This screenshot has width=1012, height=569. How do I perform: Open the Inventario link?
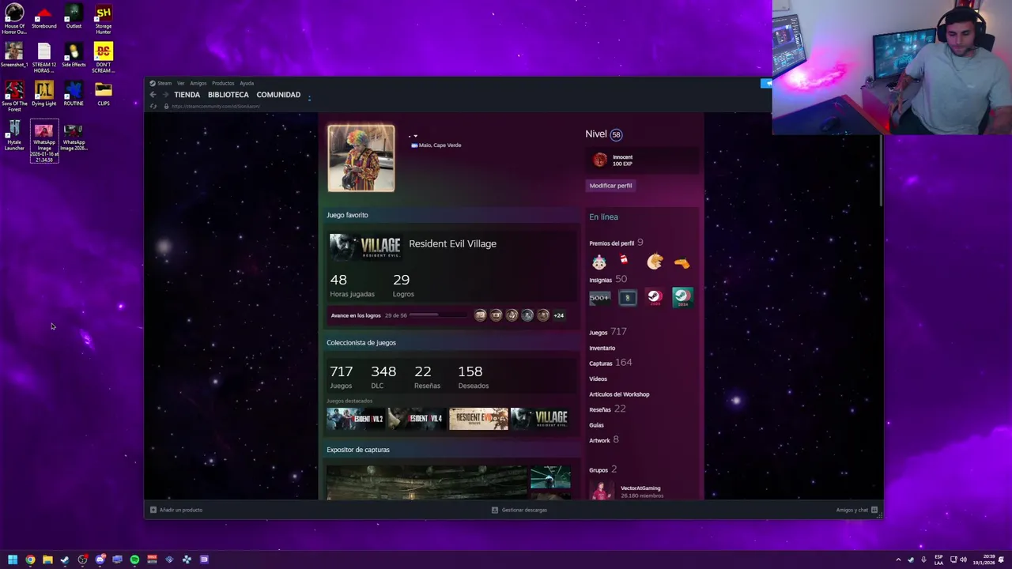tap(602, 348)
